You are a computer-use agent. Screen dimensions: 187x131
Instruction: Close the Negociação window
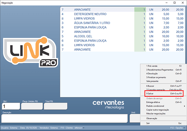pyautogui.click(x=183, y=3)
